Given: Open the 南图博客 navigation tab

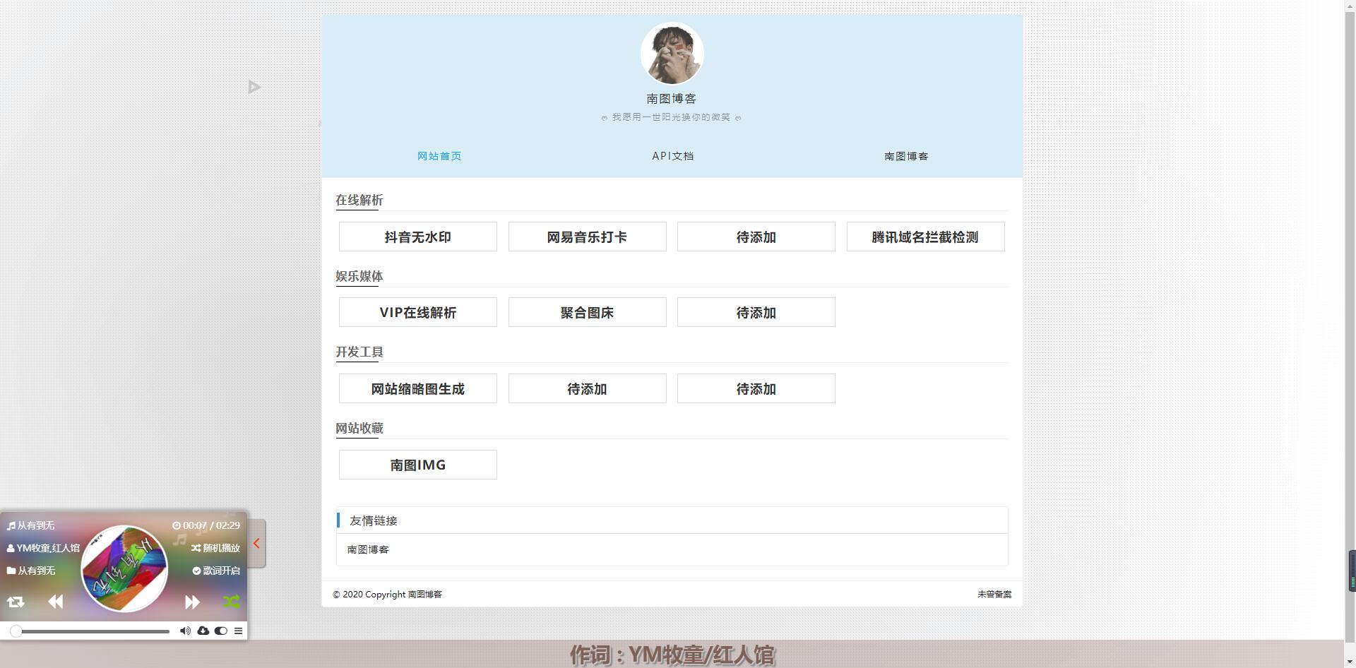Looking at the screenshot, I should (907, 155).
